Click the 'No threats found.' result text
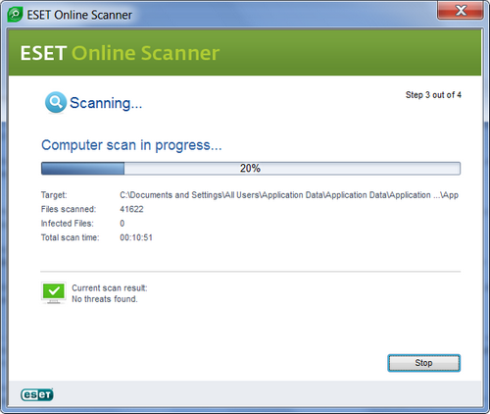This screenshot has height=414, width=490. click(x=105, y=299)
